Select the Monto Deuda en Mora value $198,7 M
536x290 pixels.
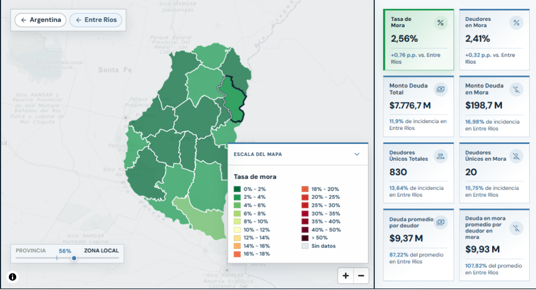484,105
